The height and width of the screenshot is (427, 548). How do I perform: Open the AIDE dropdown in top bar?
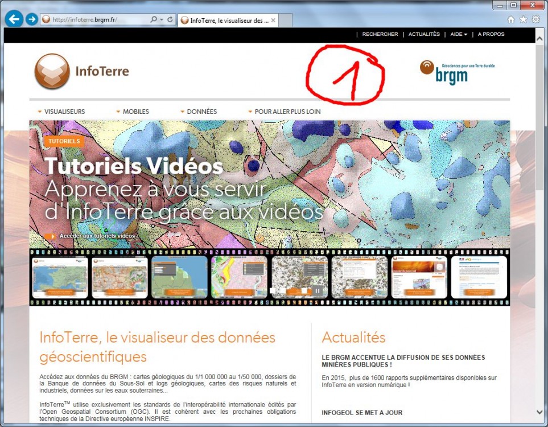pos(458,34)
